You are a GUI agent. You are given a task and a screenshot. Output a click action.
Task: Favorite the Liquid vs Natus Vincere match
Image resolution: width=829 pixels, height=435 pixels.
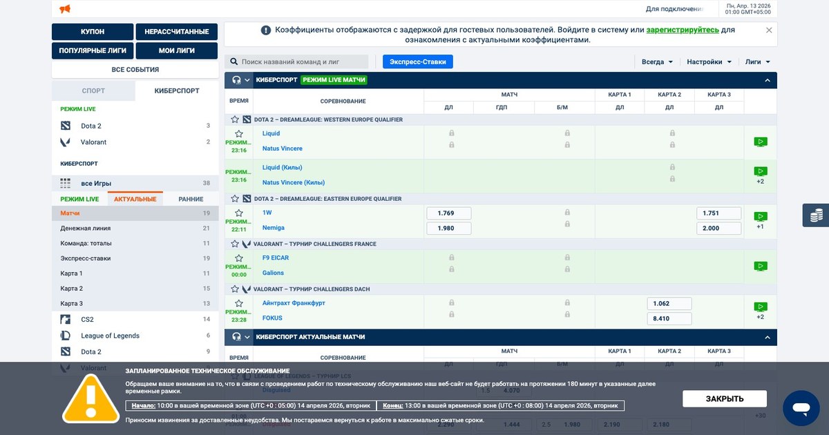click(x=239, y=133)
